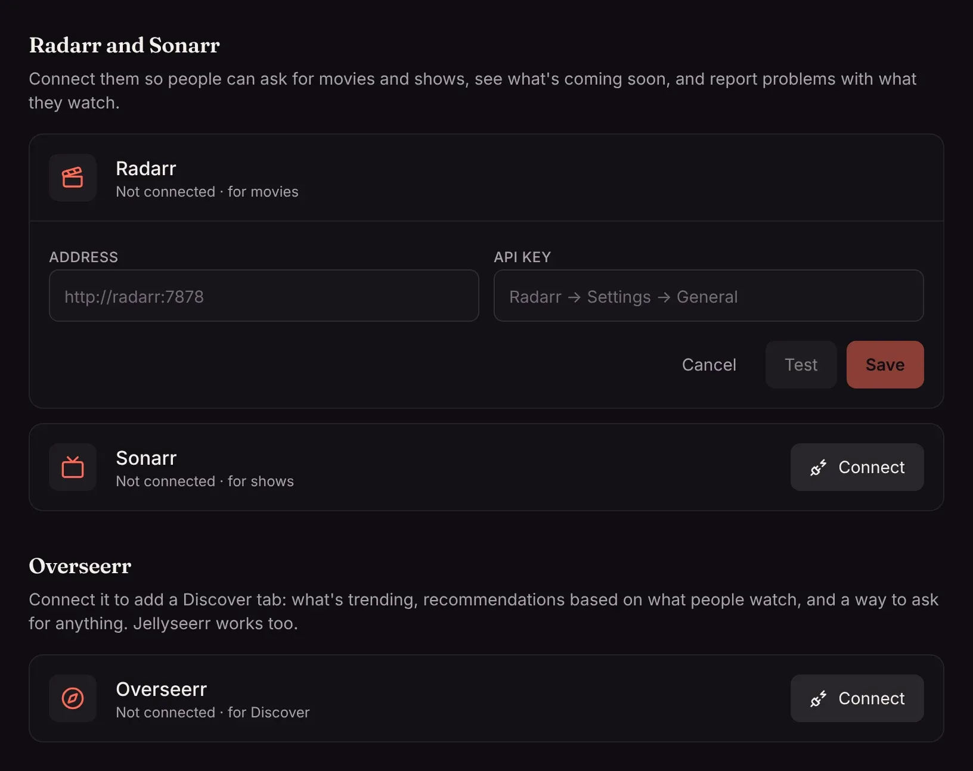This screenshot has width=973, height=771.
Task: Connect Sonarr for shows
Action: (857, 467)
